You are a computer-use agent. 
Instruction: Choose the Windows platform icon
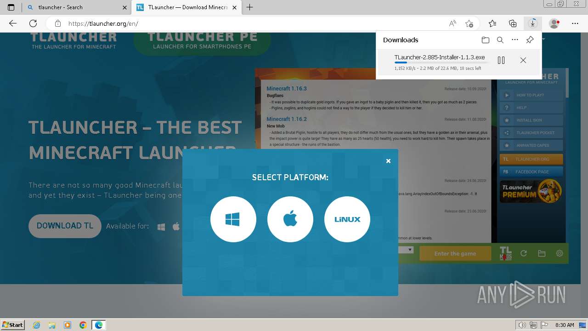(233, 219)
